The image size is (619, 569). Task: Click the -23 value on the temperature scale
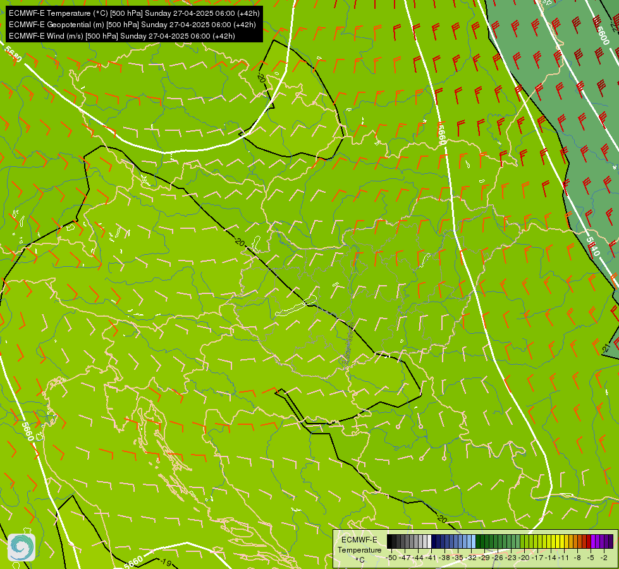pyautogui.click(x=512, y=558)
